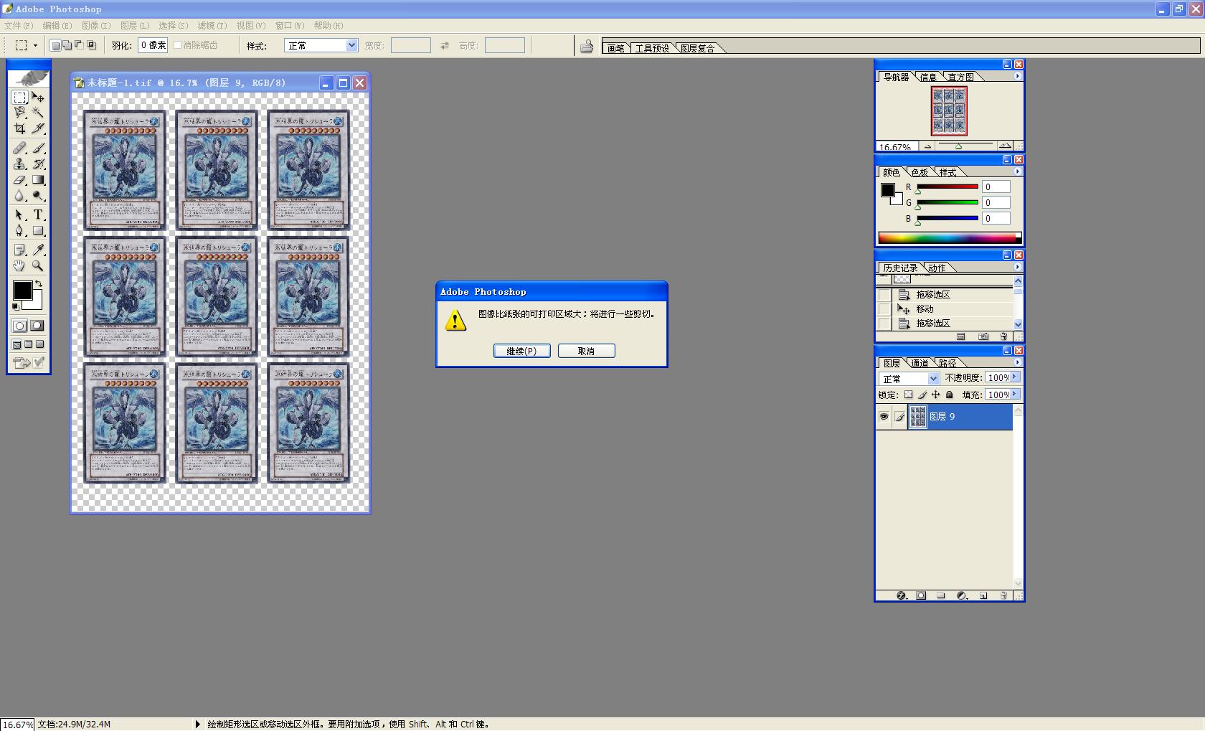The width and height of the screenshot is (1205, 731).
Task: Switch to the 直方图 histogram tab
Action: point(961,77)
